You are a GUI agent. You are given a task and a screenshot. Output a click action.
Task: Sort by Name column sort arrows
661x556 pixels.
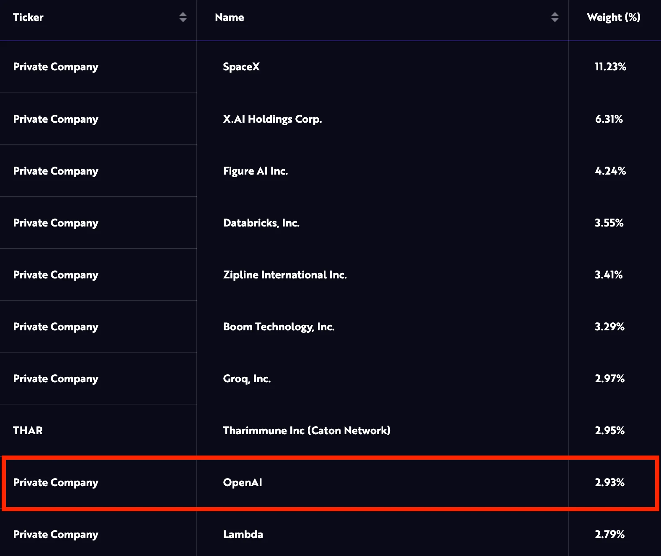(555, 17)
